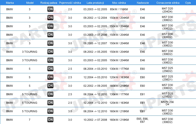Click the Model column header

[30, 3]
